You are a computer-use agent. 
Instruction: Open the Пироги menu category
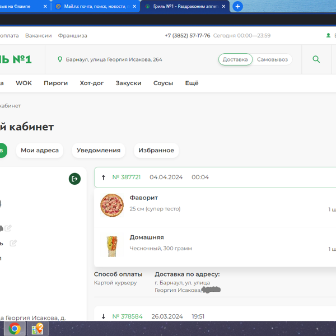[55, 83]
